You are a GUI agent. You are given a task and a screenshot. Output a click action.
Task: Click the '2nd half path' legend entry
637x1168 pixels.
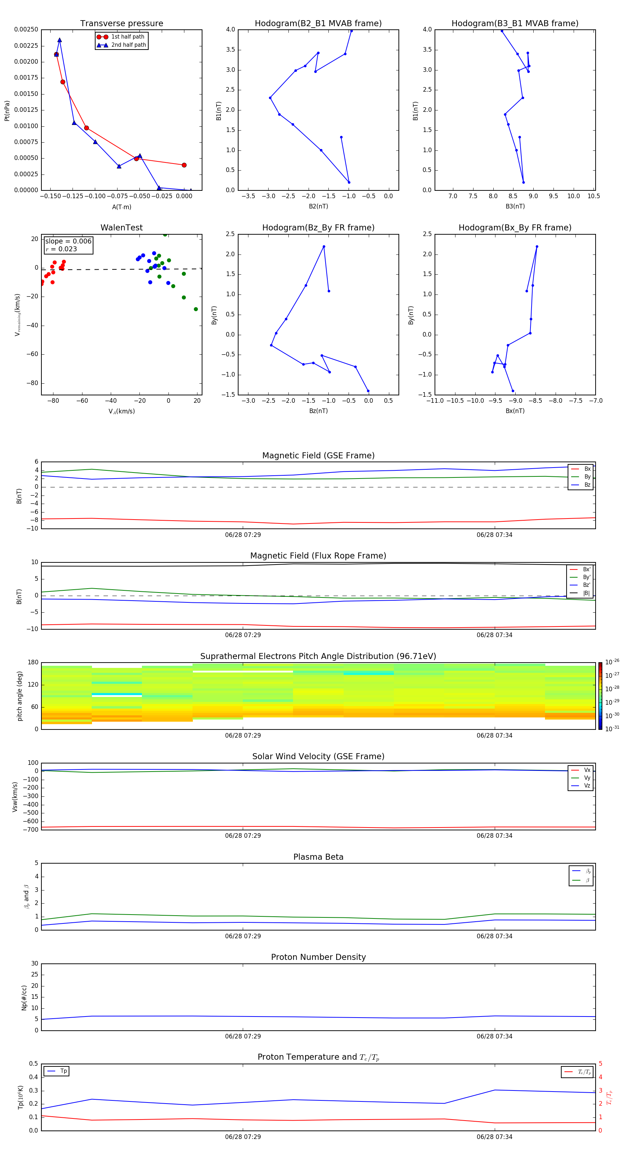coord(121,45)
